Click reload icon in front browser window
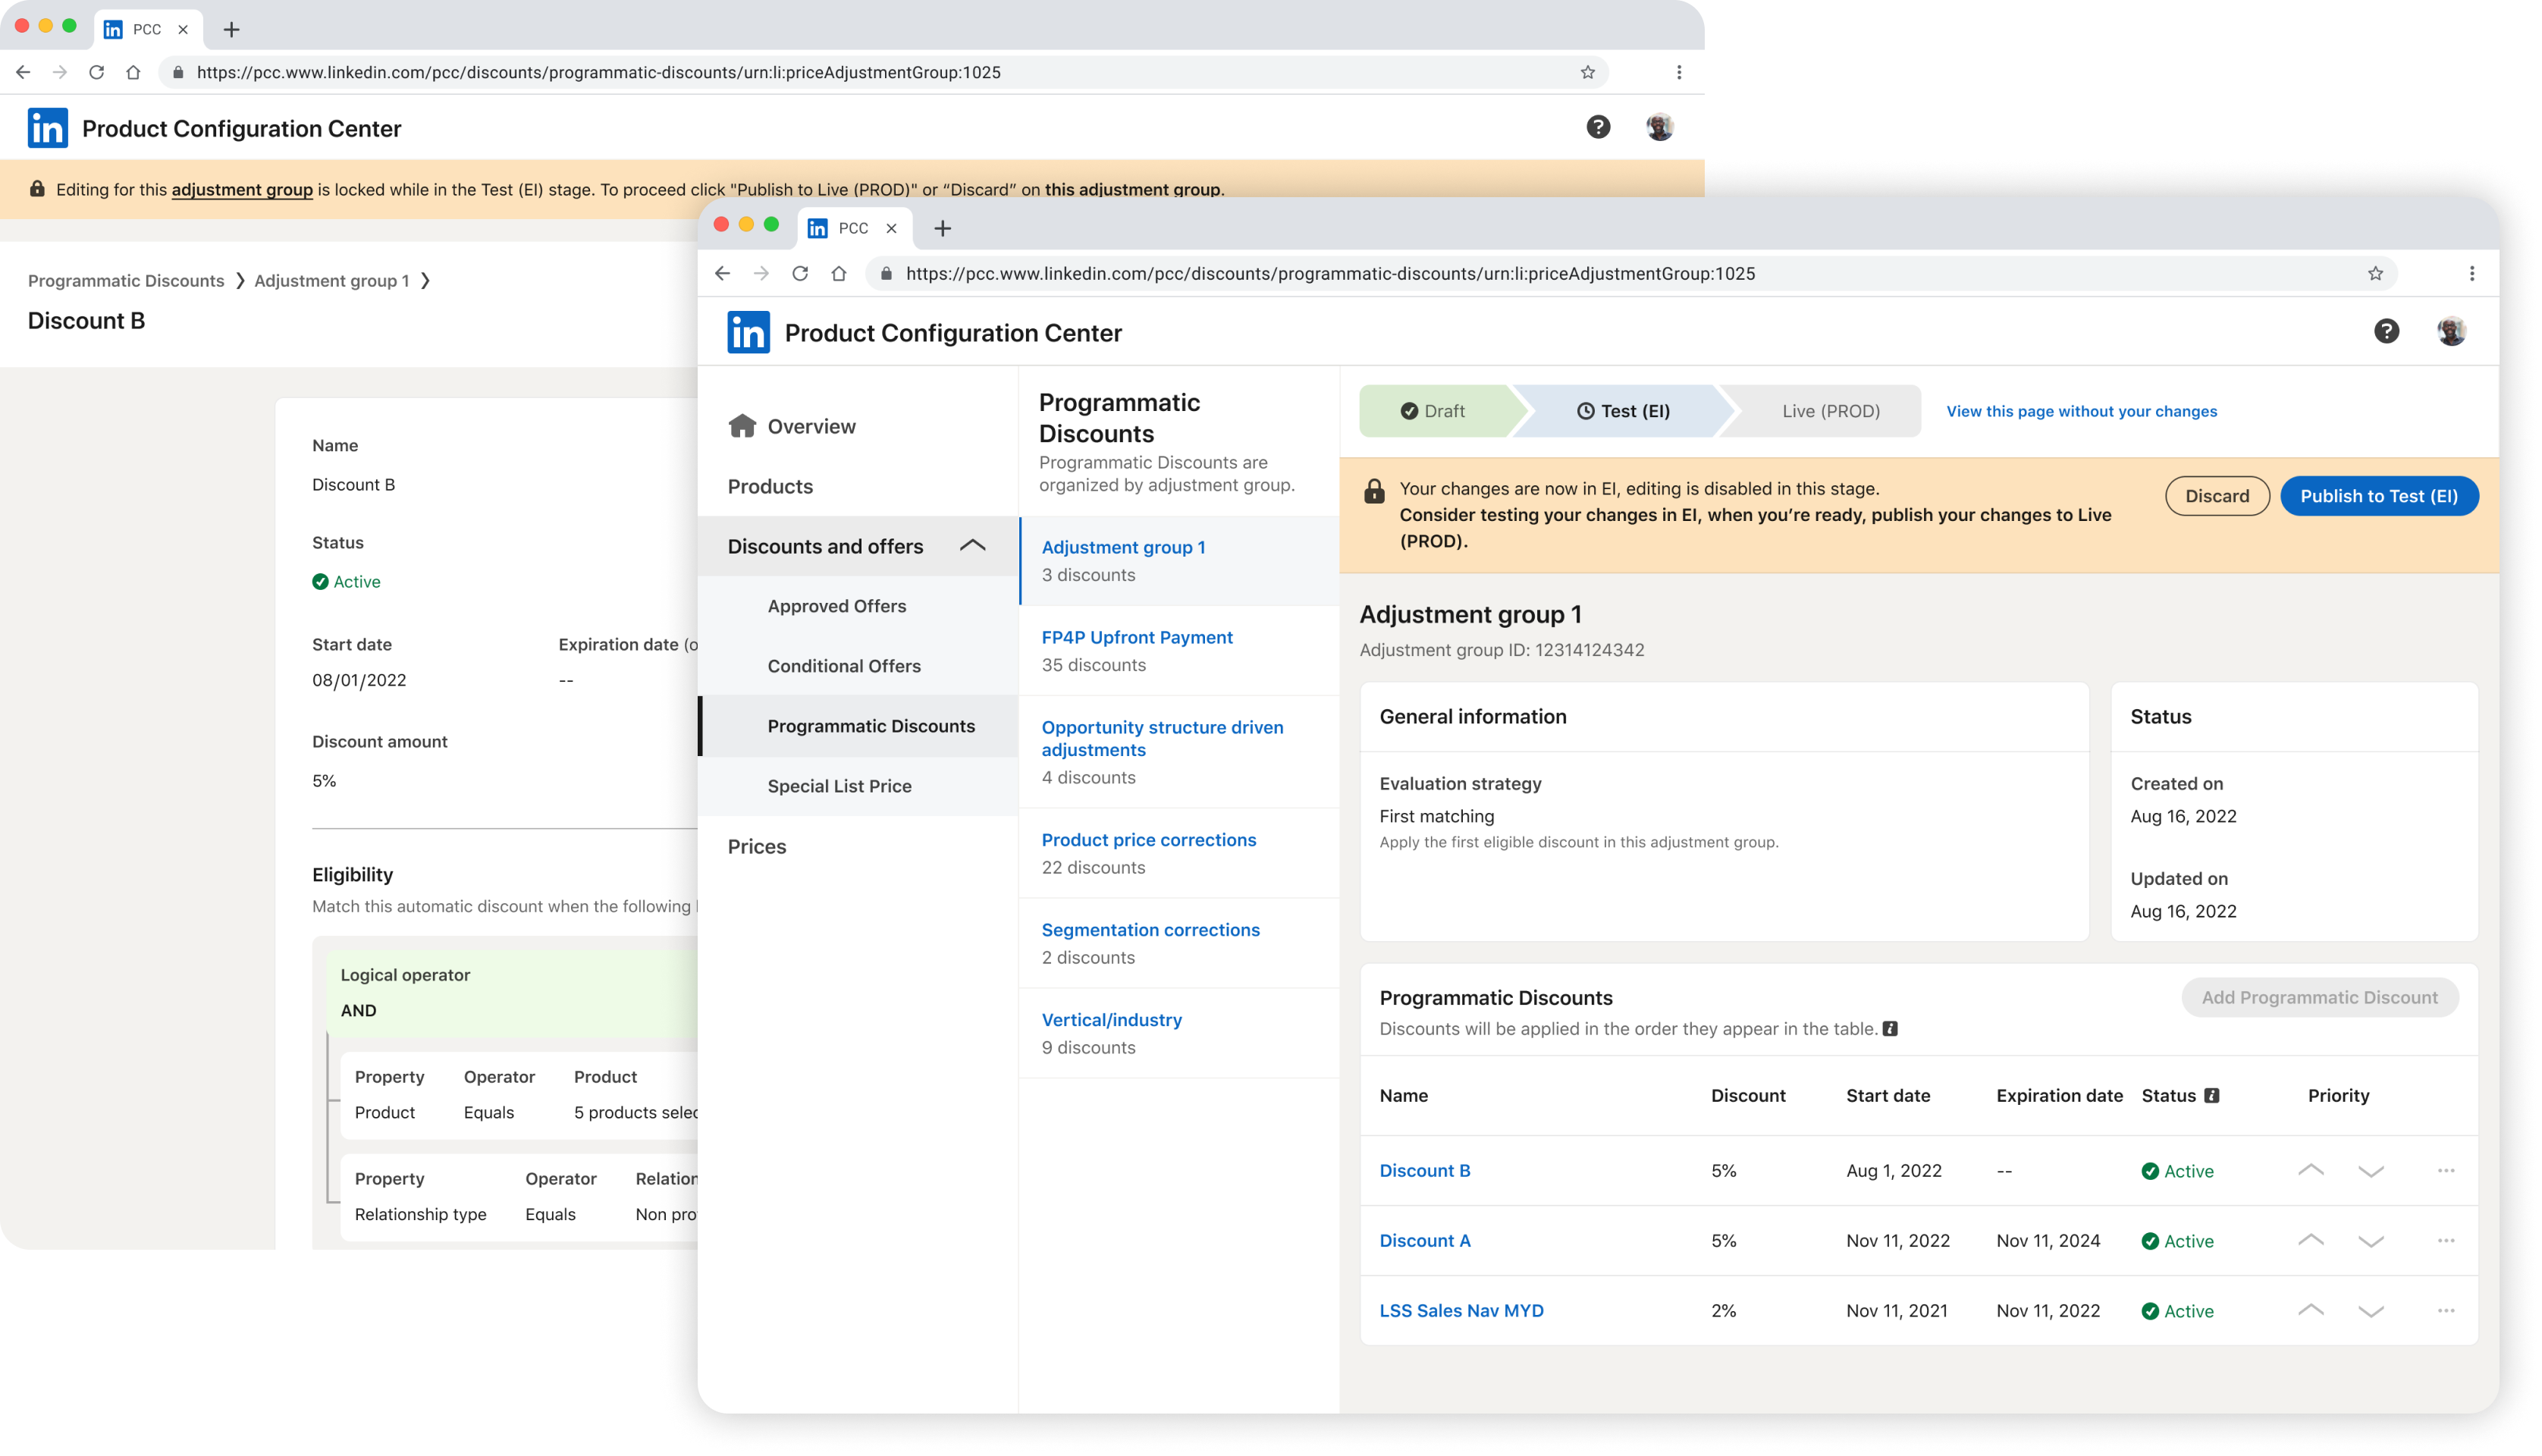 pyautogui.click(x=800, y=274)
